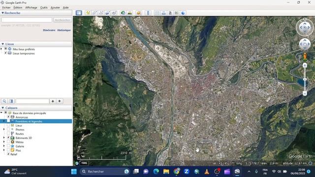The width and height of the screenshot is (315, 177).
Task: Move selected item down arrow
Action: pyautogui.click(x=60, y=101)
